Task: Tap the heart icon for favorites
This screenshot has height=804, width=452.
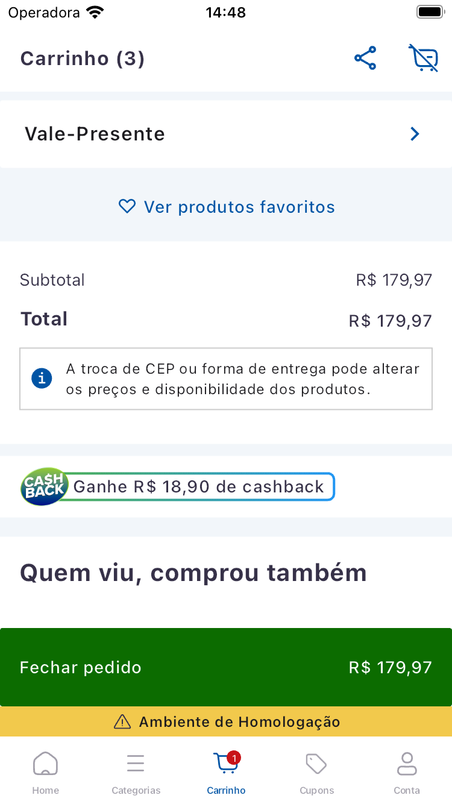Action: (x=127, y=207)
